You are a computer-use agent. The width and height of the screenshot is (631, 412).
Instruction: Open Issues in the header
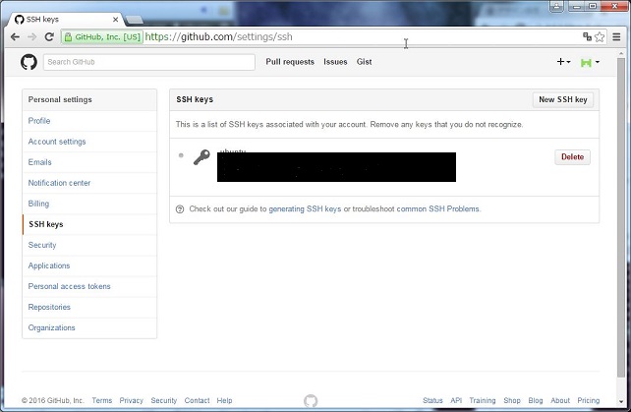click(335, 62)
